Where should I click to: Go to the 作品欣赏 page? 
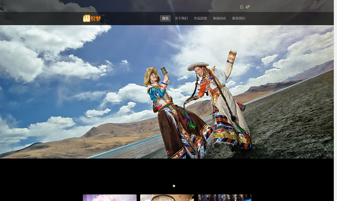tap(200, 18)
